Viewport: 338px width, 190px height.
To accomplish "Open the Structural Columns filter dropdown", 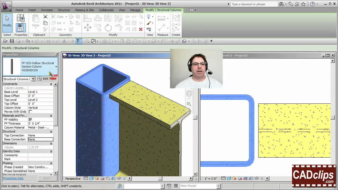I will tap(33, 79).
